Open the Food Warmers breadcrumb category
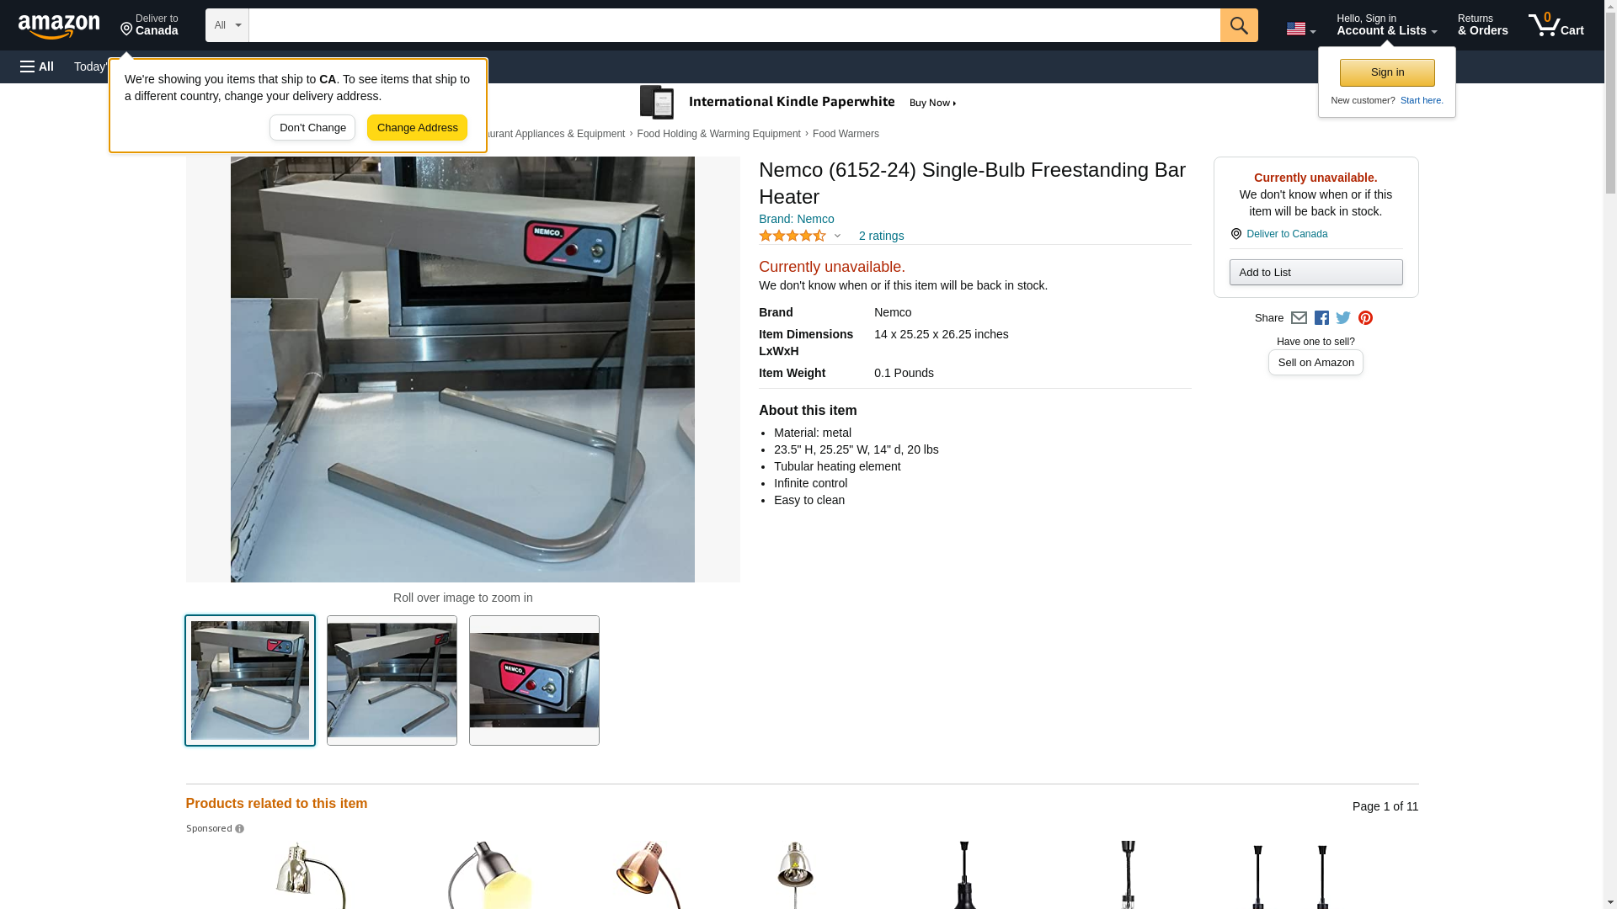This screenshot has height=909, width=1617. [x=846, y=134]
